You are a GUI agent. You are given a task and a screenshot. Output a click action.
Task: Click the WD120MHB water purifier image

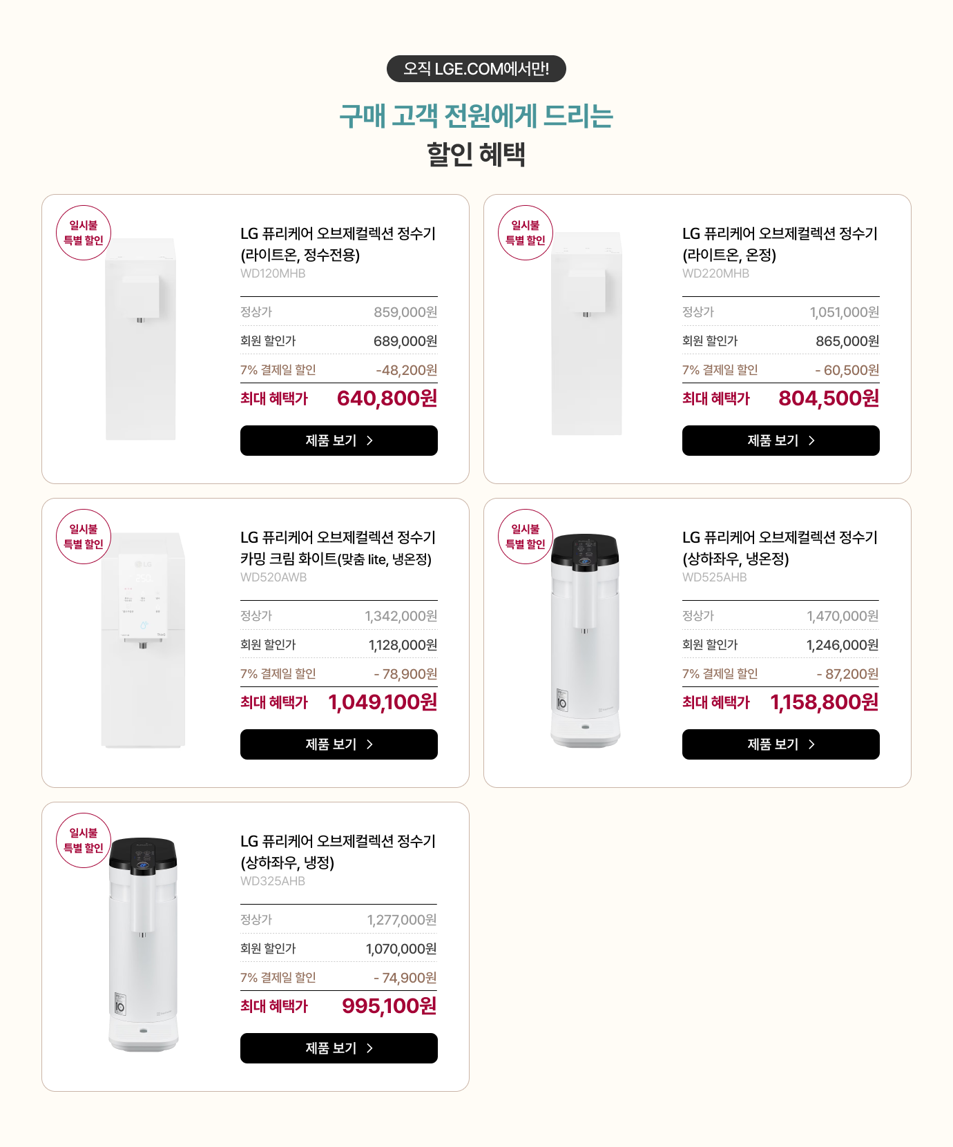click(141, 339)
